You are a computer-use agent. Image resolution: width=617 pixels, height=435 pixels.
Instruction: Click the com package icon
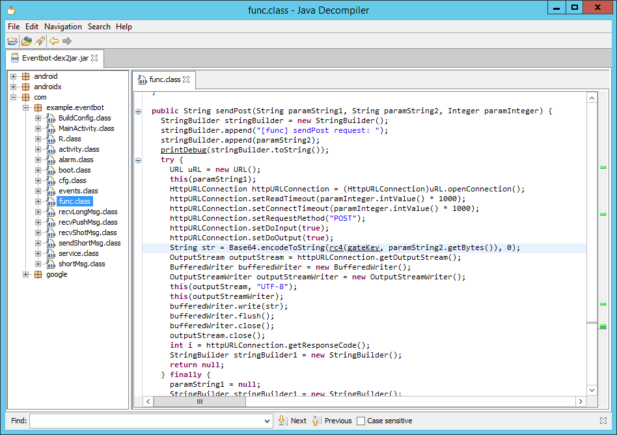coord(26,97)
